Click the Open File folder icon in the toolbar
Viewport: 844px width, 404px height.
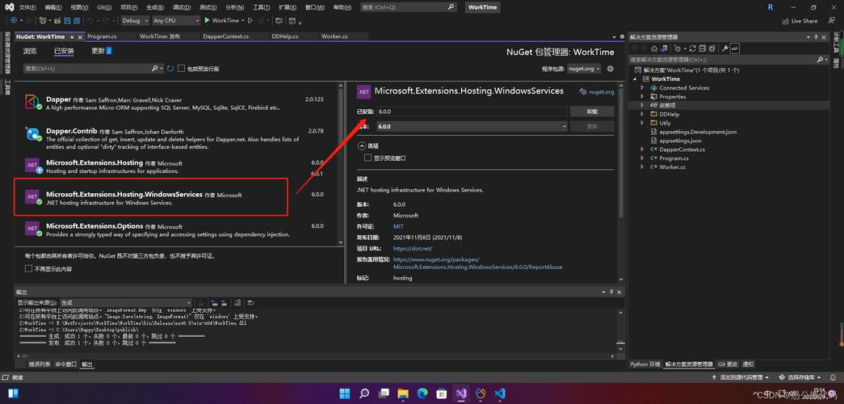pos(57,20)
